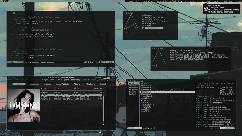The height and width of the screenshot is (136, 242).
Task: Click the dwl folder icon in the parent pane
Action: click(x=130, y=83)
